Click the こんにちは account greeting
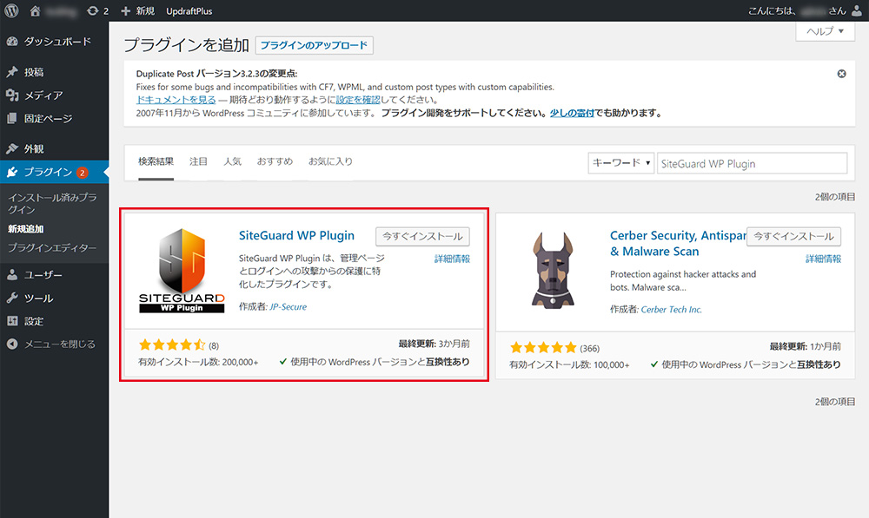 (x=797, y=11)
